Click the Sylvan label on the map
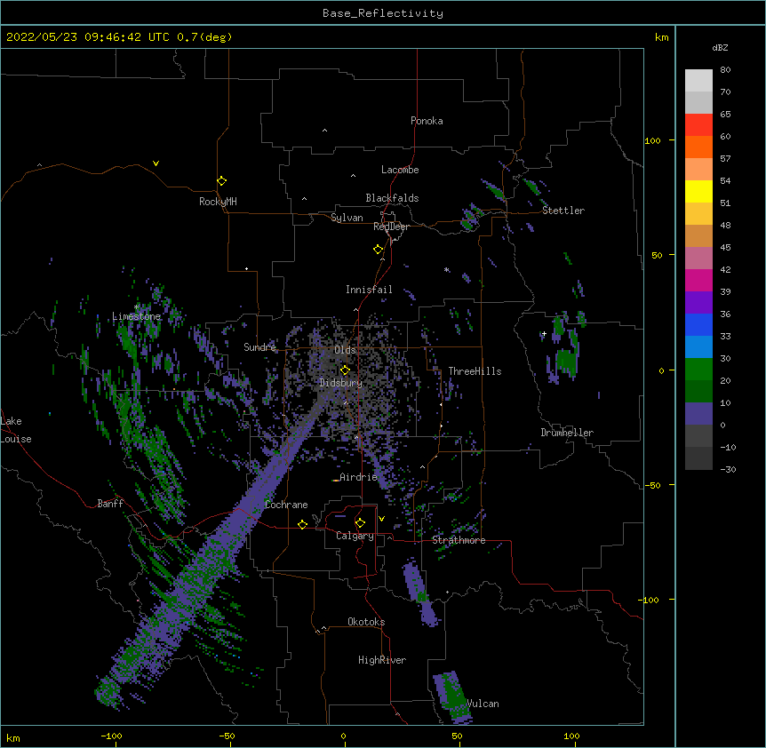 pos(347,218)
